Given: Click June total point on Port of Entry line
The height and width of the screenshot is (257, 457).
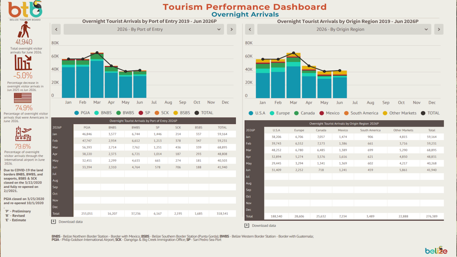Looking at the screenshot, I should (140, 70).
